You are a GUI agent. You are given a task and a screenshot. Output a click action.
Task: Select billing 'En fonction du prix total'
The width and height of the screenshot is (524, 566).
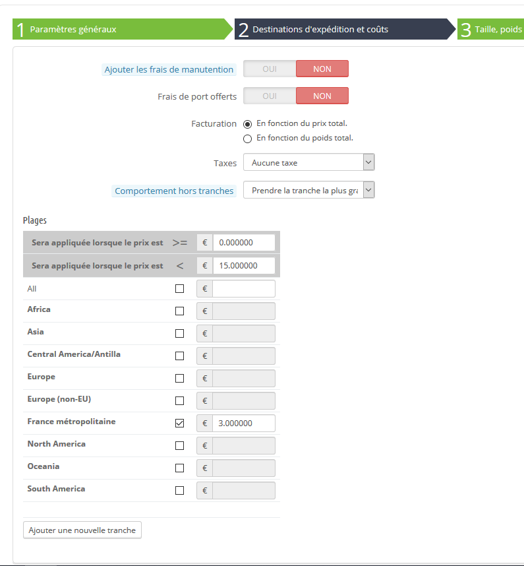point(247,124)
